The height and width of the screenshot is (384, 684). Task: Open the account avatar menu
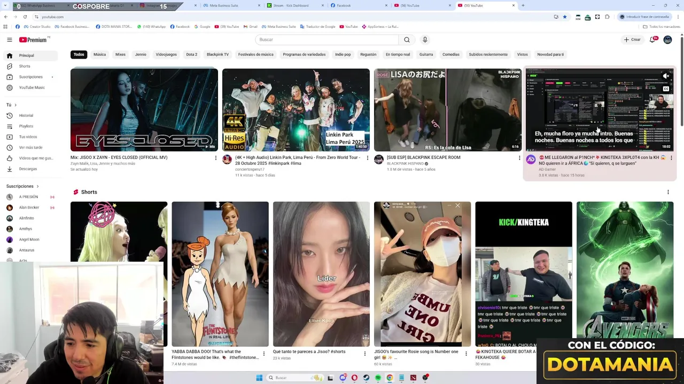[667, 39]
